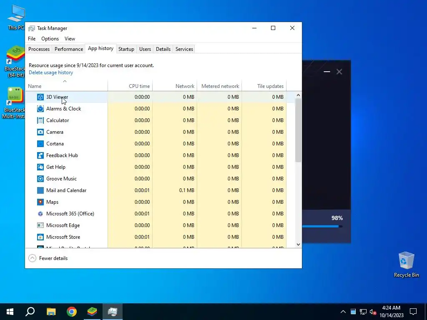Select the Microsoft Store row name
The height and width of the screenshot is (320, 427).
tap(63, 237)
